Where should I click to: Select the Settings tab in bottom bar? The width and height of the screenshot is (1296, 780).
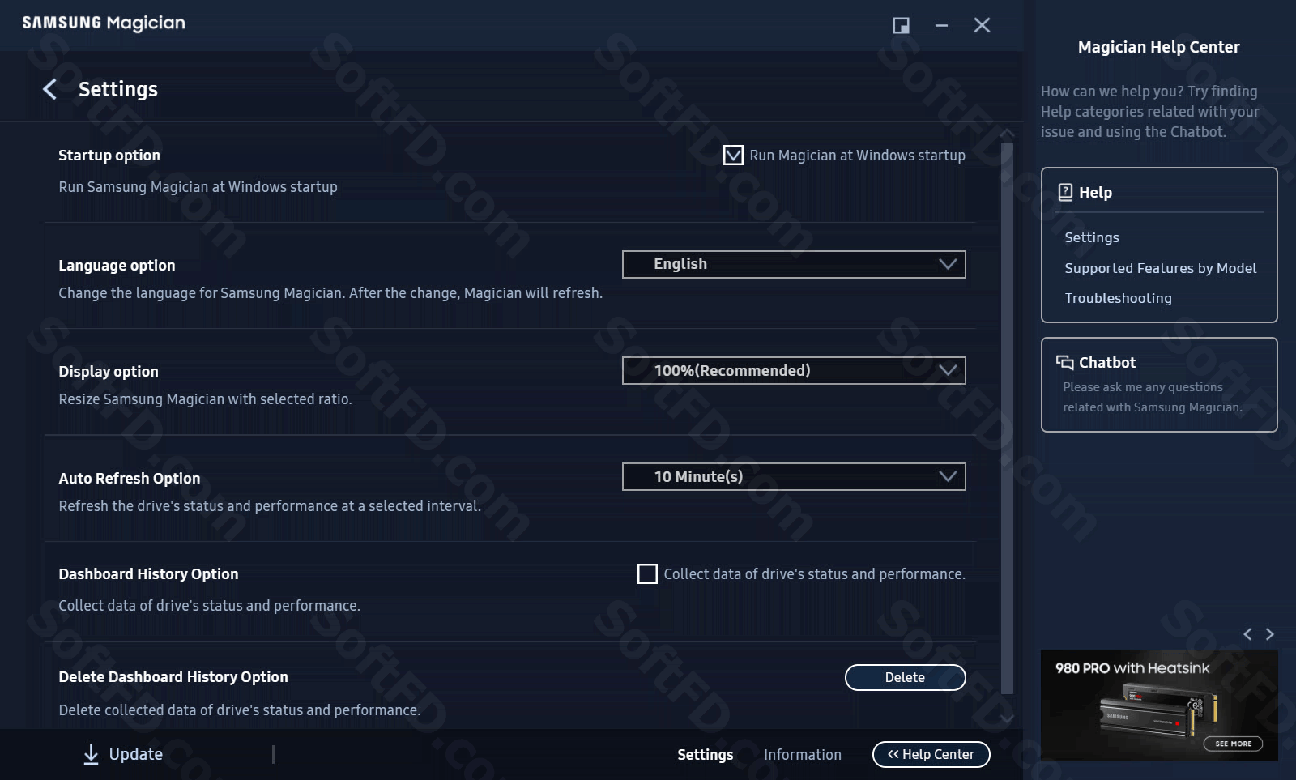click(705, 755)
